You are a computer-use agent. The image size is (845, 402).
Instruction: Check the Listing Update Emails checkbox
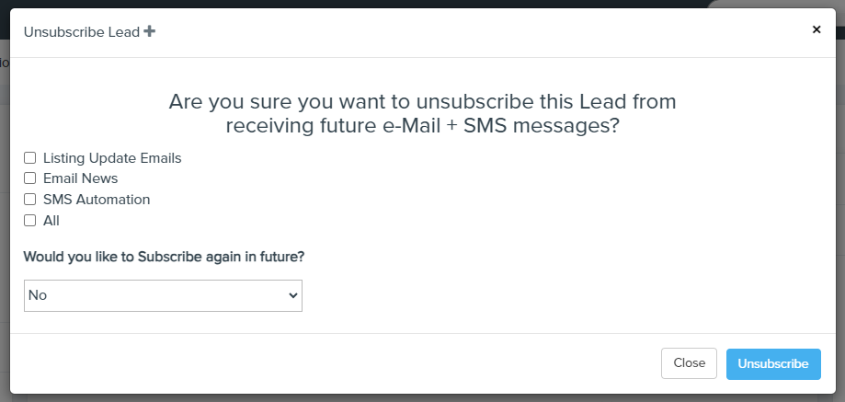pyautogui.click(x=30, y=158)
